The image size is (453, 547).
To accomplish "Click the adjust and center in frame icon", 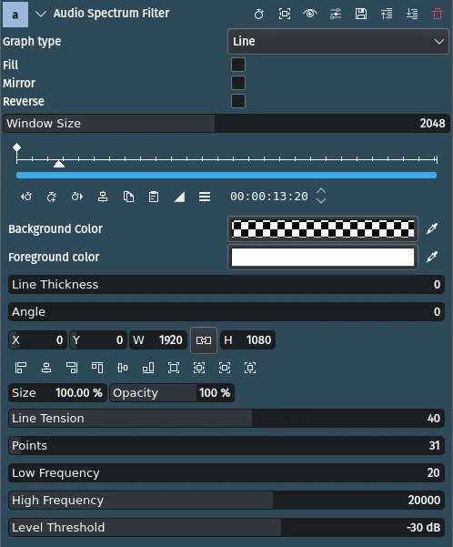I will click(199, 368).
